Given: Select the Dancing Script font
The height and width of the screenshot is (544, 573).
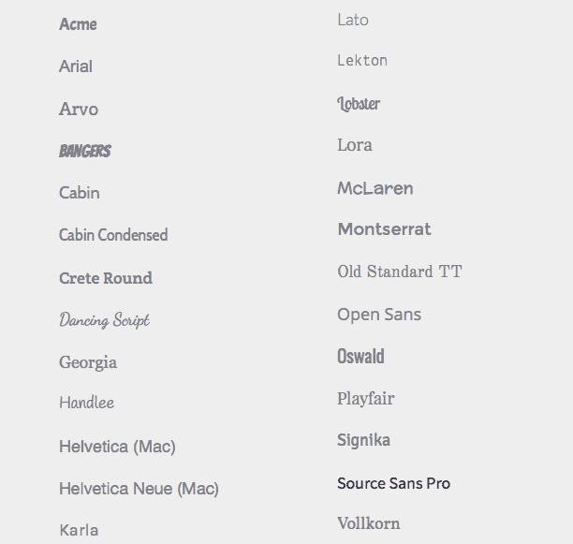Looking at the screenshot, I should tap(105, 320).
